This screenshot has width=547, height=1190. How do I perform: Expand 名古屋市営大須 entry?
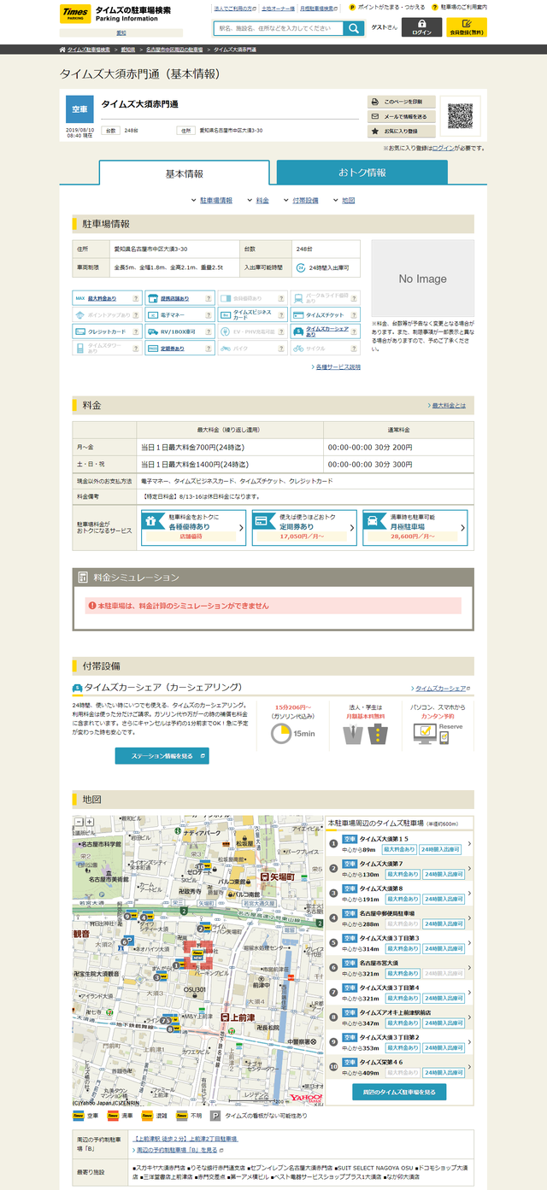click(401, 968)
